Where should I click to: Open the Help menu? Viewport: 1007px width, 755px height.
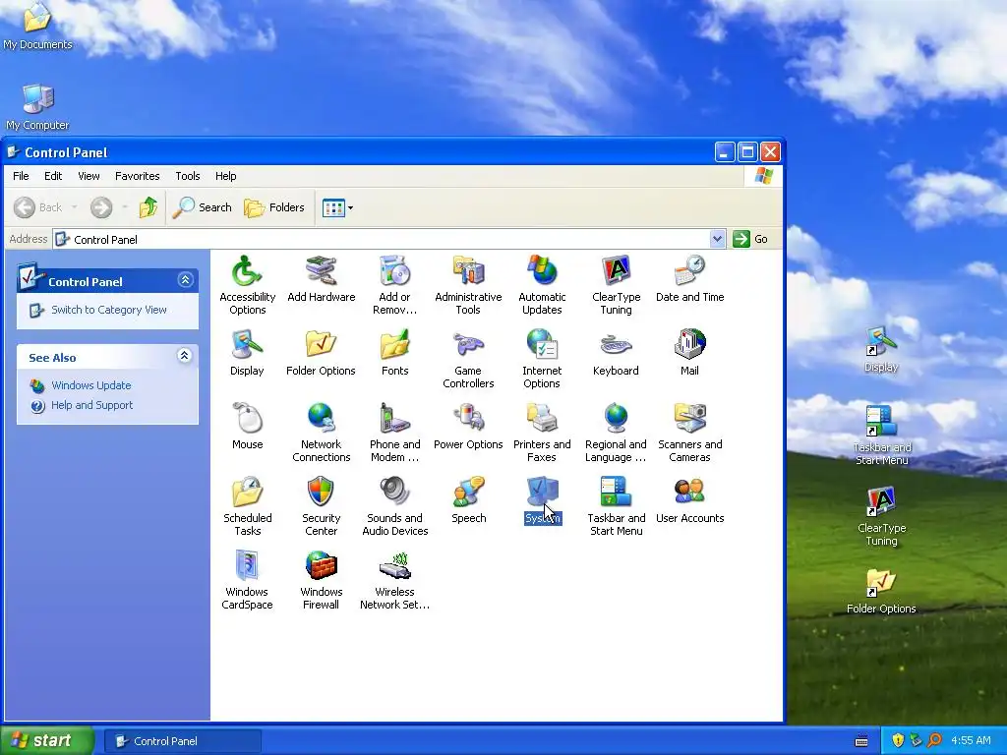point(225,176)
